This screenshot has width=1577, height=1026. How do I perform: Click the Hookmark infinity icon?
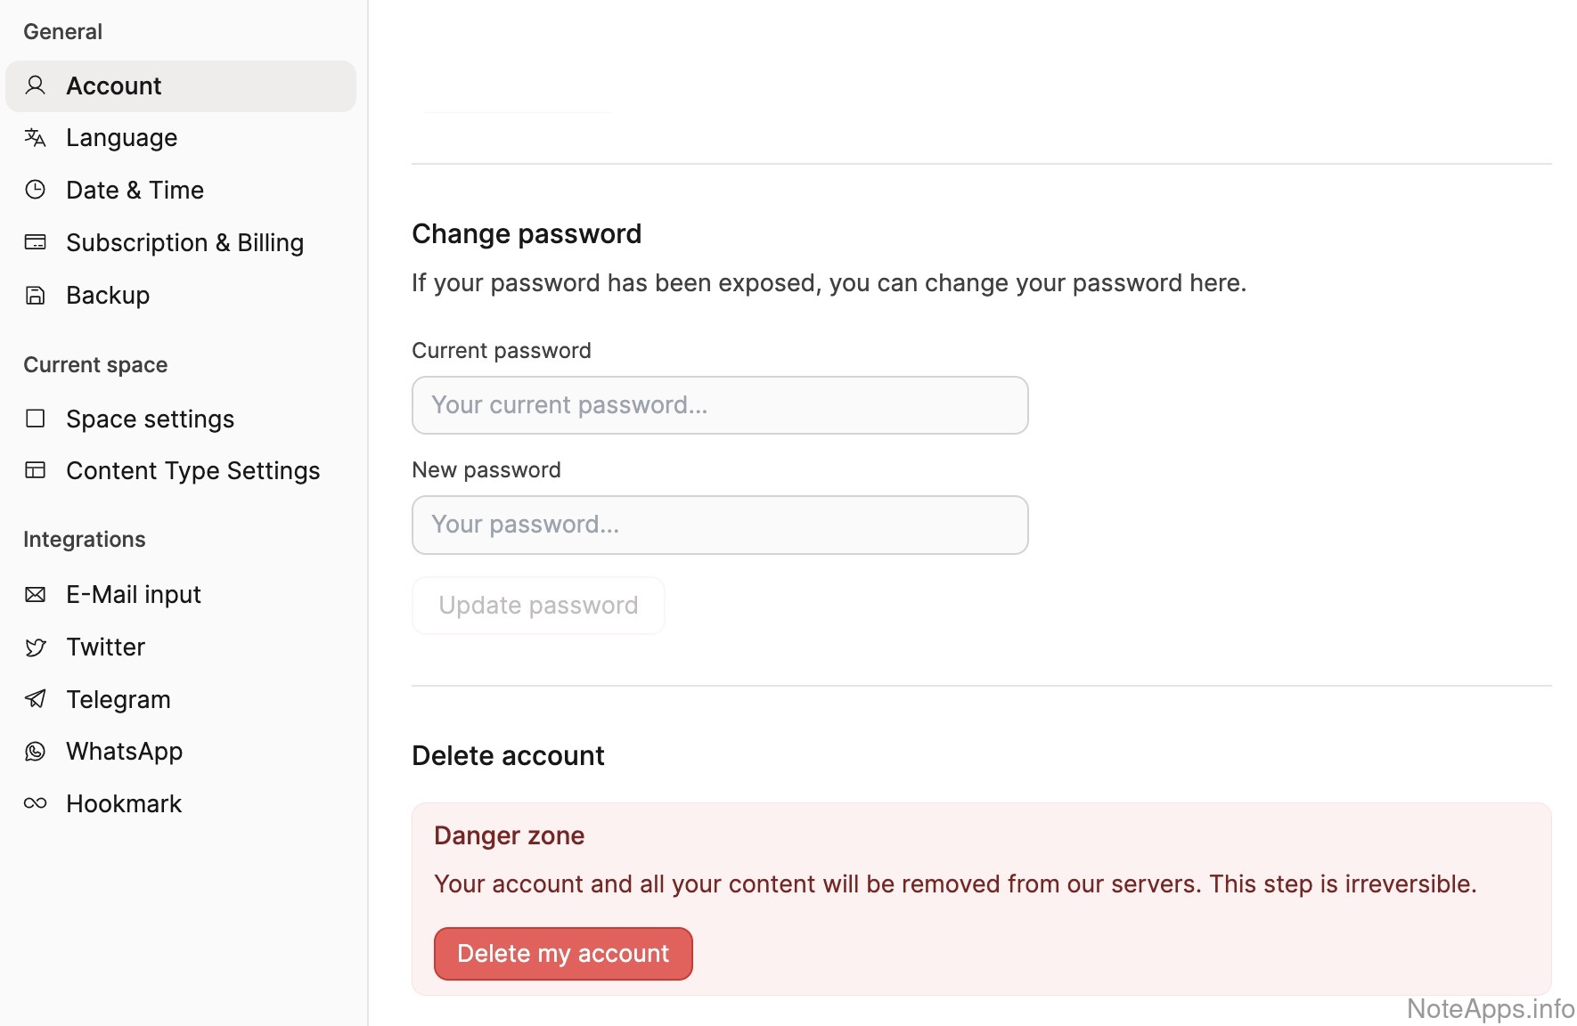(x=36, y=803)
